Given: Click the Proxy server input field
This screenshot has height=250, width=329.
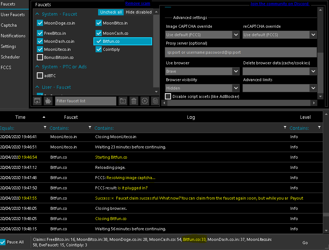Looking at the screenshot, I should (241, 52).
